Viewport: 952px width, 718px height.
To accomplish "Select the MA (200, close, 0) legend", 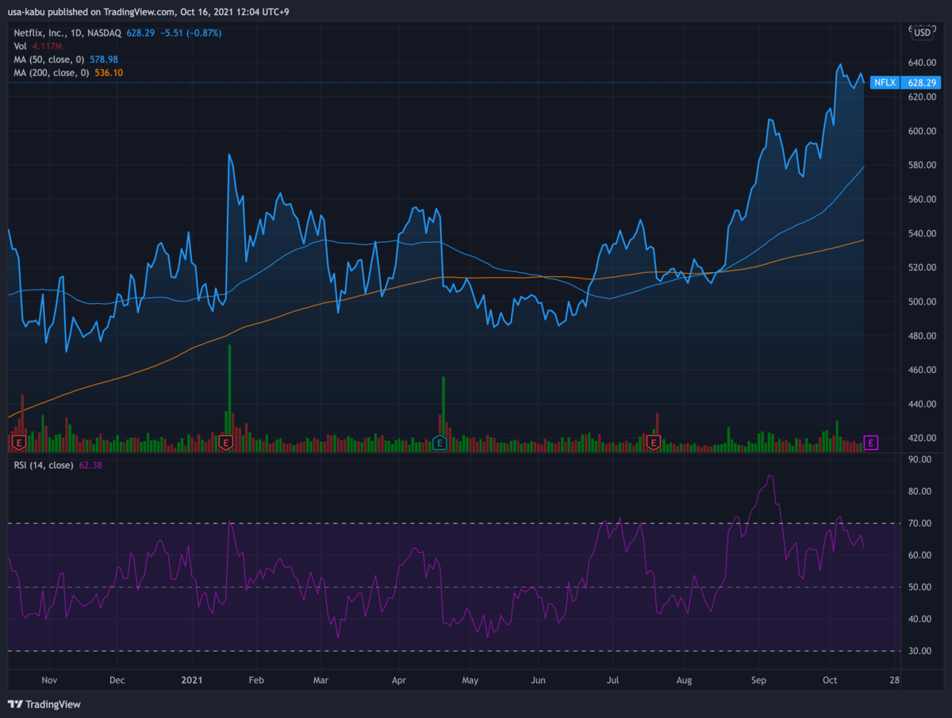I will click(x=51, y=73).
